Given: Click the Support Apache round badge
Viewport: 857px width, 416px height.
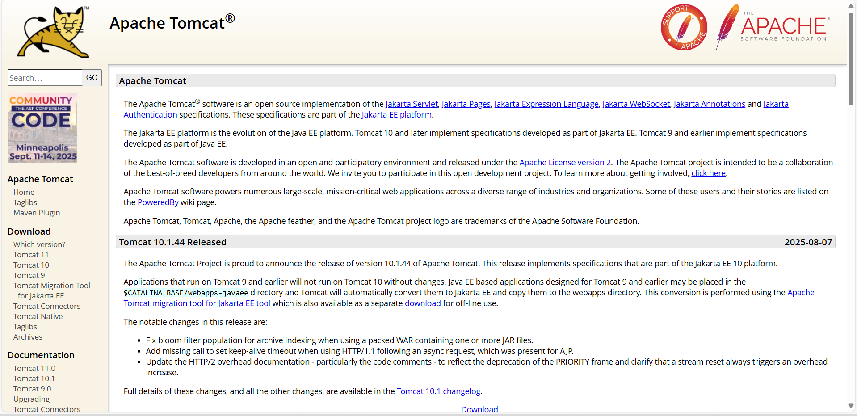Looking at the screenshot, I should pos(684,27).
